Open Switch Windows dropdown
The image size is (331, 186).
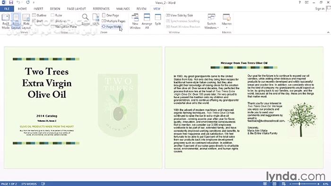tap(211, 21)
